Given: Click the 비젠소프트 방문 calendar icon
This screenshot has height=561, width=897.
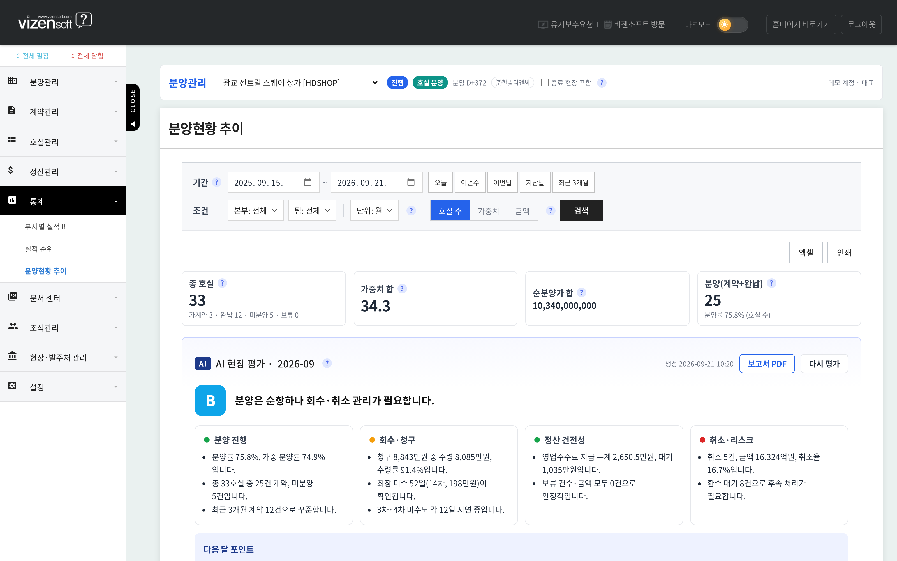Looking at the screenshot, I should click(608, 24).
